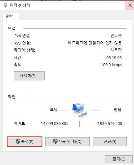Open 자세히(E)... connection details
134x165 pixels.
click(x=29, y=76)
